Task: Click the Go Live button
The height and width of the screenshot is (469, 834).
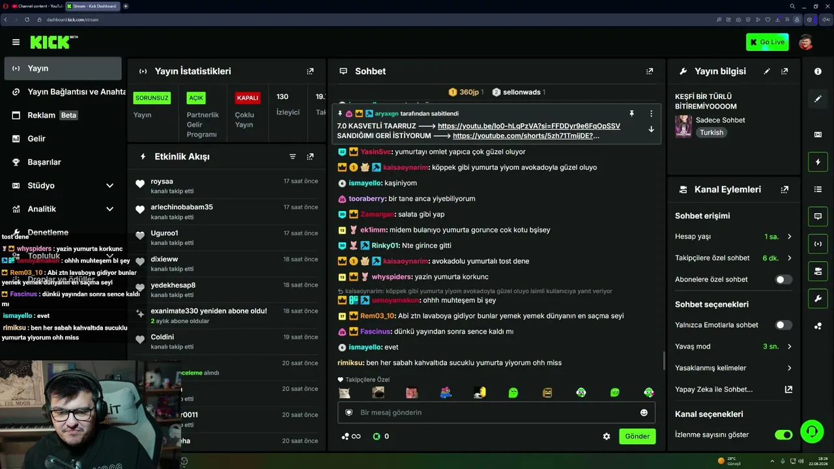Action: [768, 42]
